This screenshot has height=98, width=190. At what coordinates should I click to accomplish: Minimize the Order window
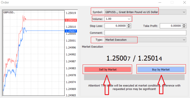pos(160,2)
